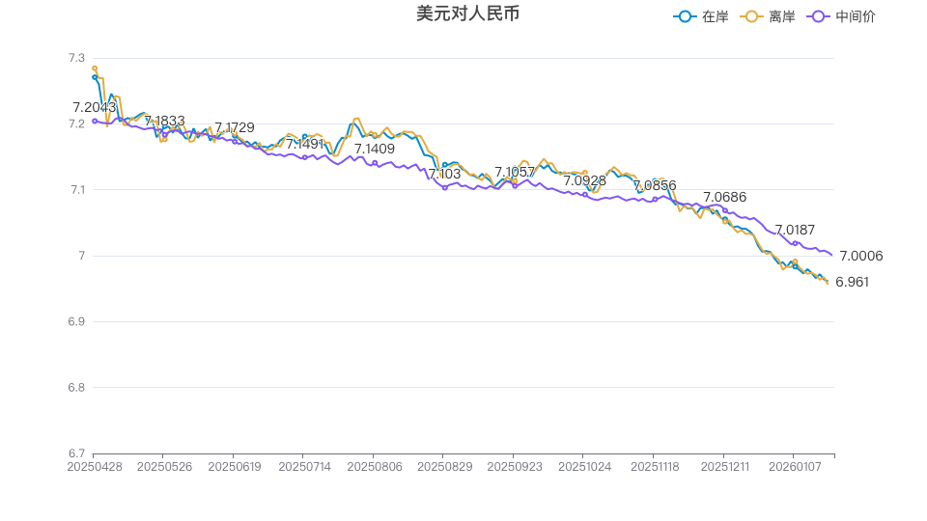Click the 20260107 x-axis date label
Screen dimensions: 927x521
(793, 466)
